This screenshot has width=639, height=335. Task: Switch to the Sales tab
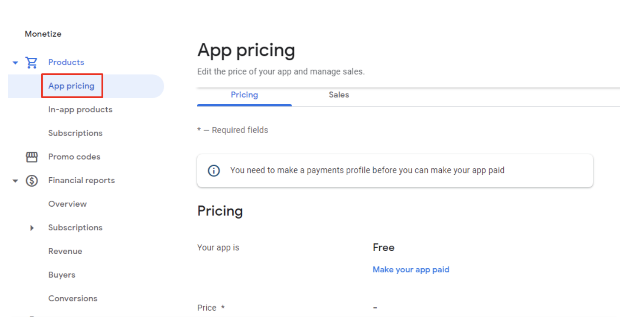pyautogui.click(x=338, y=95)
